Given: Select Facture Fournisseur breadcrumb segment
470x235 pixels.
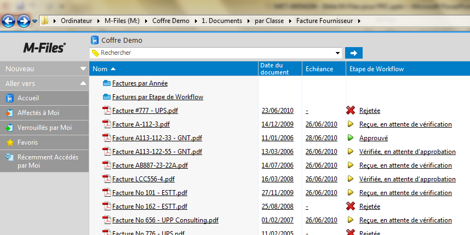Looking at the screenshot, I should [x=325, y=21].
